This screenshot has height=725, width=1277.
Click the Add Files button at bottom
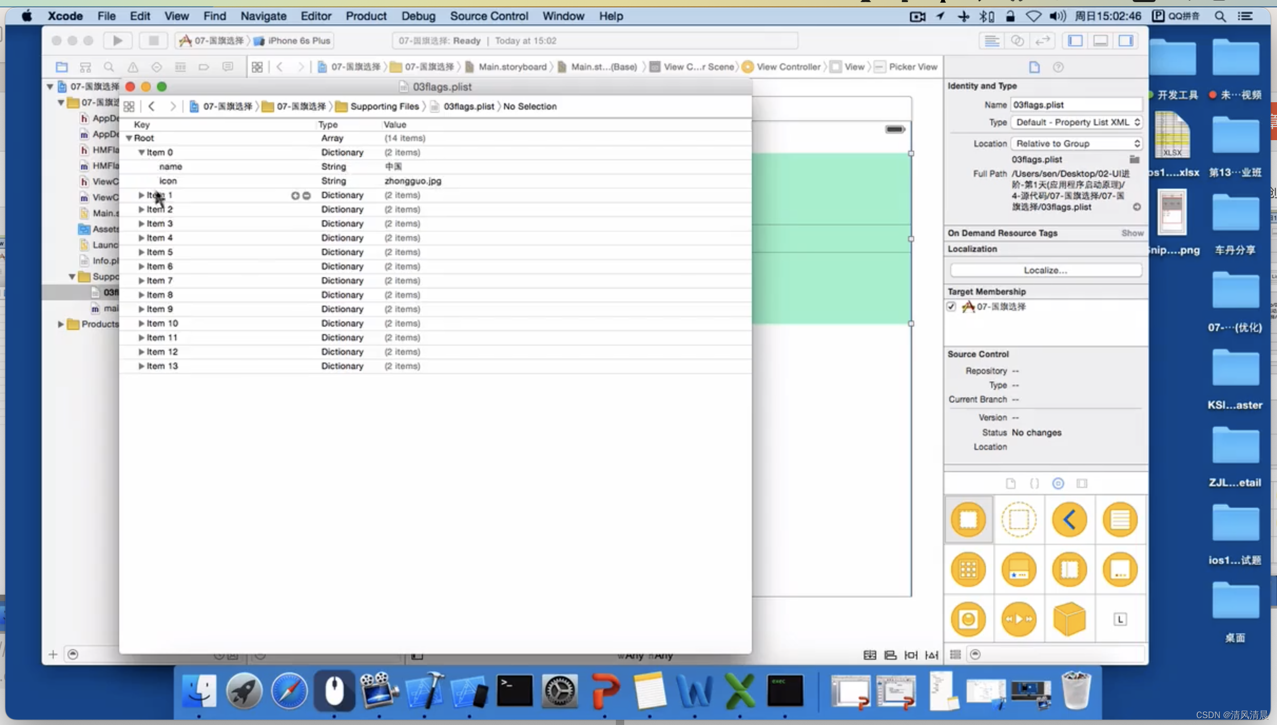(53, 654)
